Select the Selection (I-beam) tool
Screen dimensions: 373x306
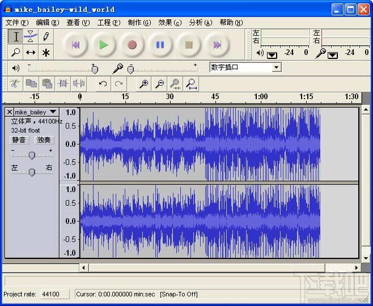coord(15,37)
